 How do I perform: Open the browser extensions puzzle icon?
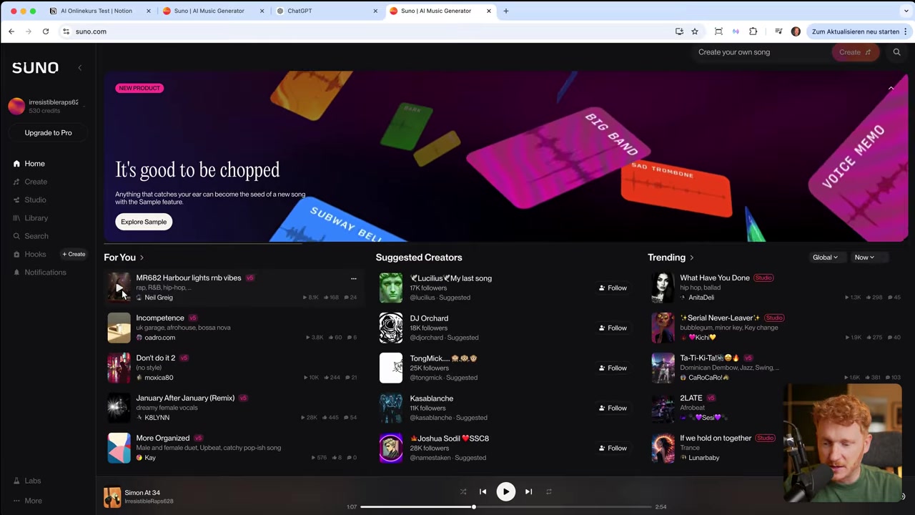753,31
